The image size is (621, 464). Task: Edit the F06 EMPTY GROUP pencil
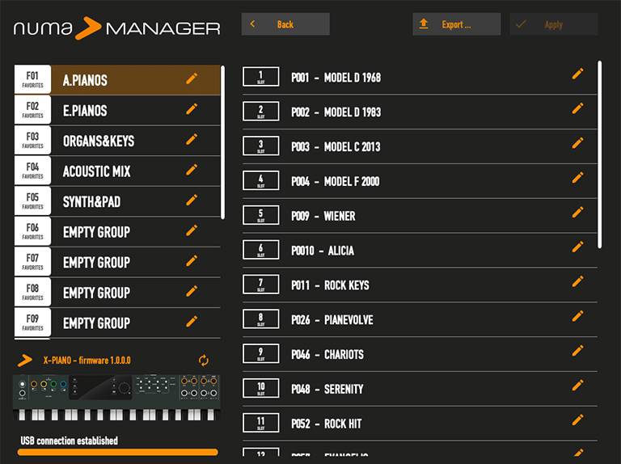pos(192,230)
